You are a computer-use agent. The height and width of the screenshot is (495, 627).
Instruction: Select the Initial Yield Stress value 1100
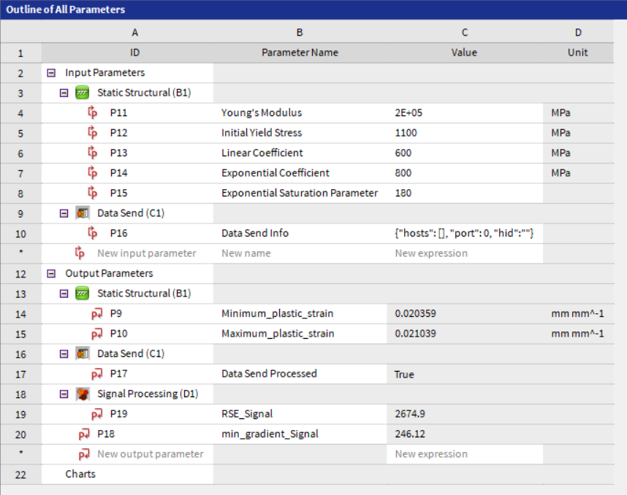click(464, 133)
